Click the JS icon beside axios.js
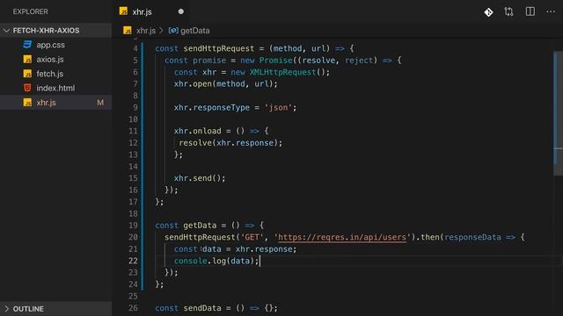Image resolution: width=563 pixels, height=316 pixels. click(x=27, y=59)
